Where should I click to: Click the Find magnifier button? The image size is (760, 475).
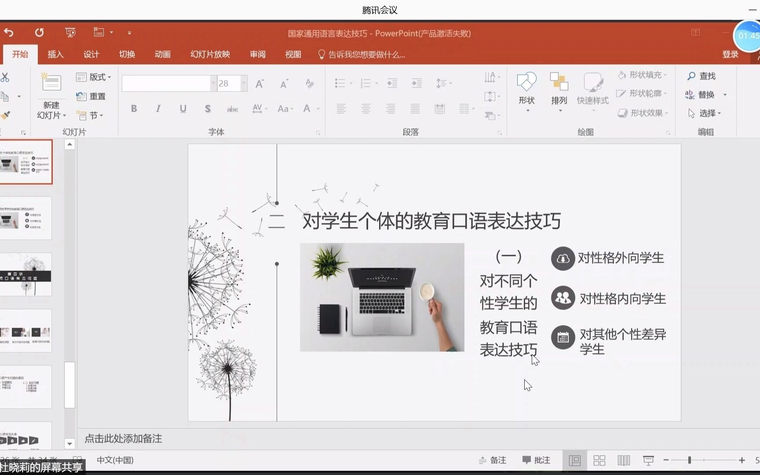(x=702, y=76)
